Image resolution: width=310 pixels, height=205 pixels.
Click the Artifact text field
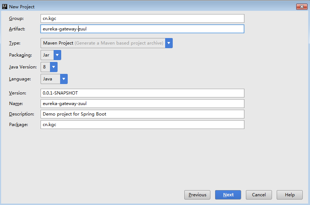tap(142, 29)
